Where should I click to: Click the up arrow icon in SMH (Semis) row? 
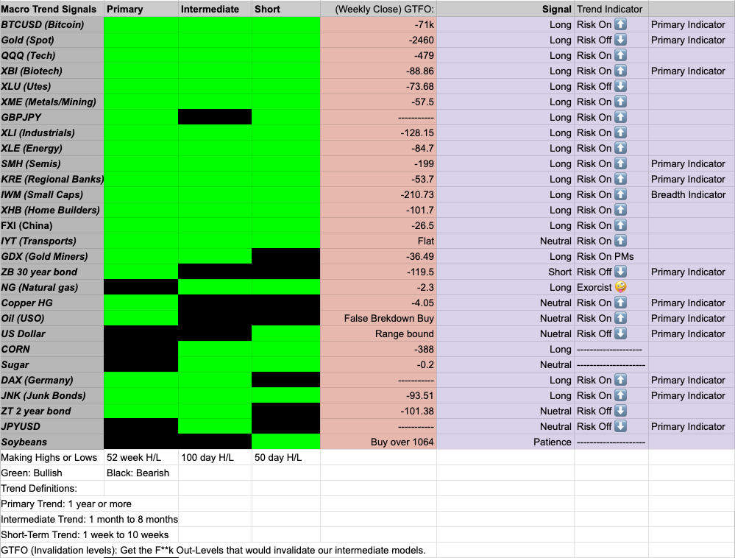click(x=621, y=163)
